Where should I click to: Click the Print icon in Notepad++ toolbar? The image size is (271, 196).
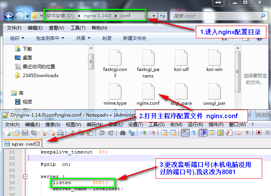[60, 133]
